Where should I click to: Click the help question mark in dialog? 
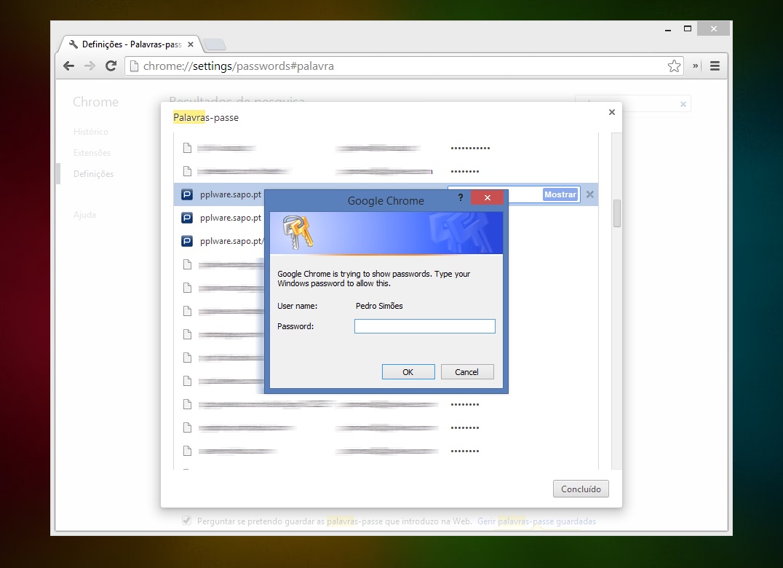[x=461, y=198]
